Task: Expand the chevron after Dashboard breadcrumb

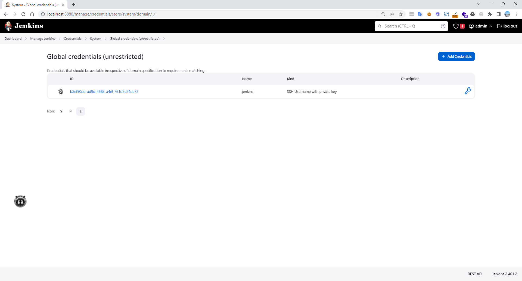Action: (x=26, y=39)
